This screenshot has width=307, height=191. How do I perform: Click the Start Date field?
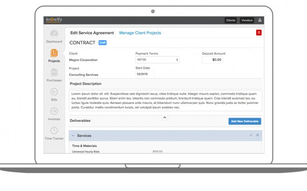(144, 75)
